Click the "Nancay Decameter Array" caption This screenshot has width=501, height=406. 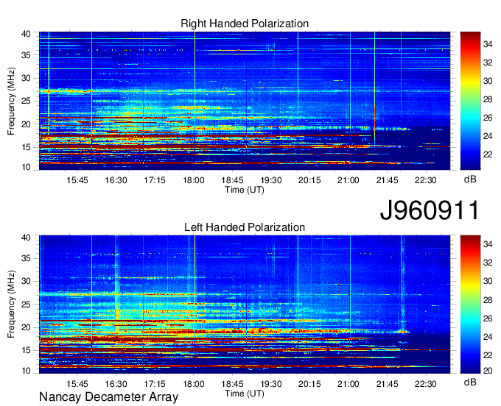pos(108,396)
